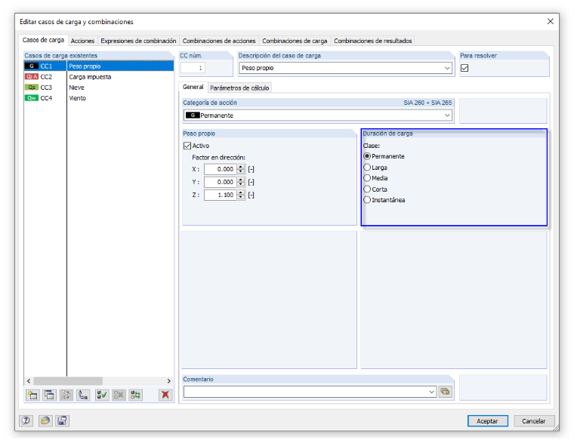Select the Corta load duration class
This screenshot has width=574, height=440.
[367, 189]
